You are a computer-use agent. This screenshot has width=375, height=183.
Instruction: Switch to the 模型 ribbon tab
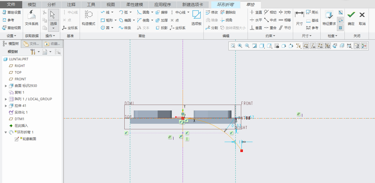pos(32,5)
